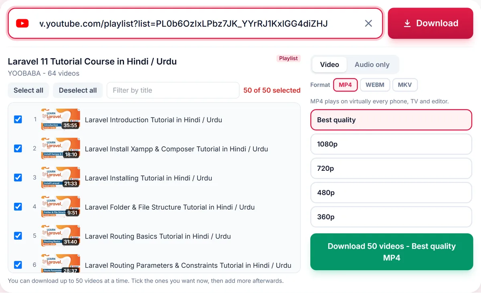Select MP4 format

(345, 85)
